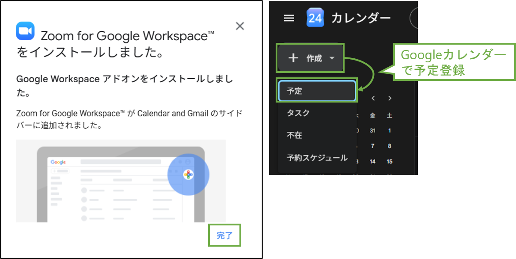Click the 'Zoom for Google Workspace™' dialog heading
Image resolution: width=516 pixels, height=259 pixels.
pos(128,36)
